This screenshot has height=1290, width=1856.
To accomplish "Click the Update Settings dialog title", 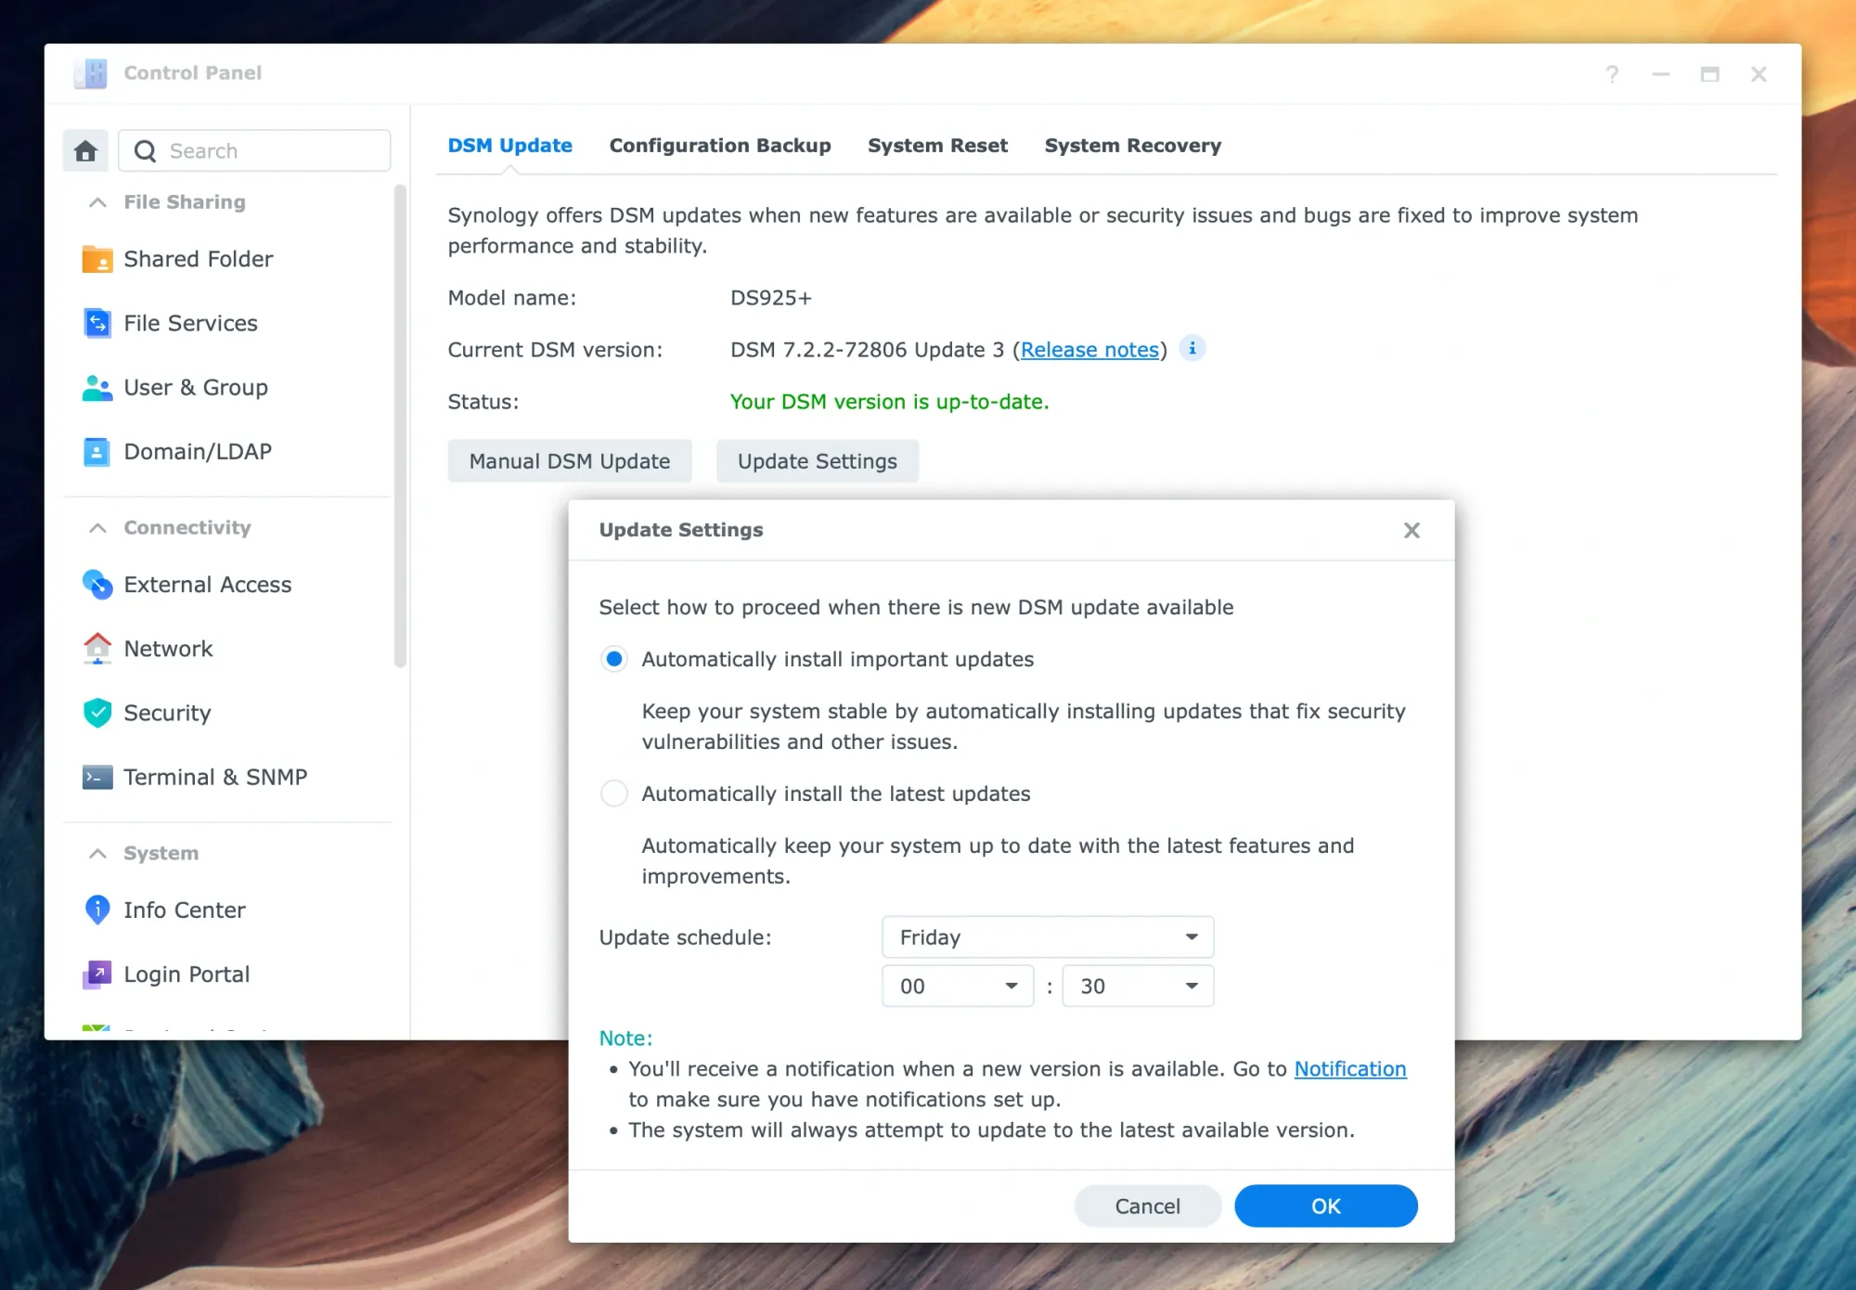I will point(681,530).
